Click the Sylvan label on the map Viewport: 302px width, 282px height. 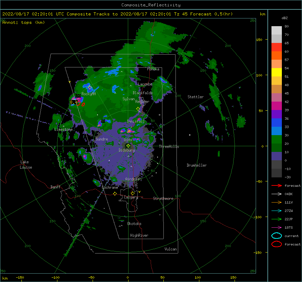(x=129, y=99)
